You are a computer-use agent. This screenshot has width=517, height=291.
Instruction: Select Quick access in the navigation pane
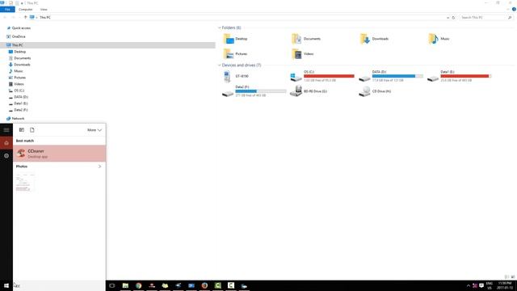[x=21, y=28]
